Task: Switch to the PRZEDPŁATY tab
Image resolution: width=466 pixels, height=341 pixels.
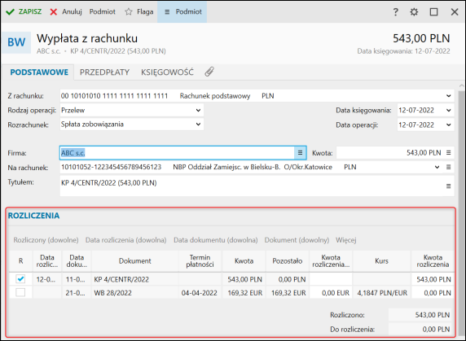Action: [104, 72]
